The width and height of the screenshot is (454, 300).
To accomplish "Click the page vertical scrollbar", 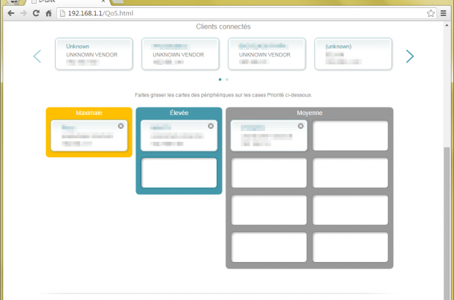I will (x=448, y=220).
